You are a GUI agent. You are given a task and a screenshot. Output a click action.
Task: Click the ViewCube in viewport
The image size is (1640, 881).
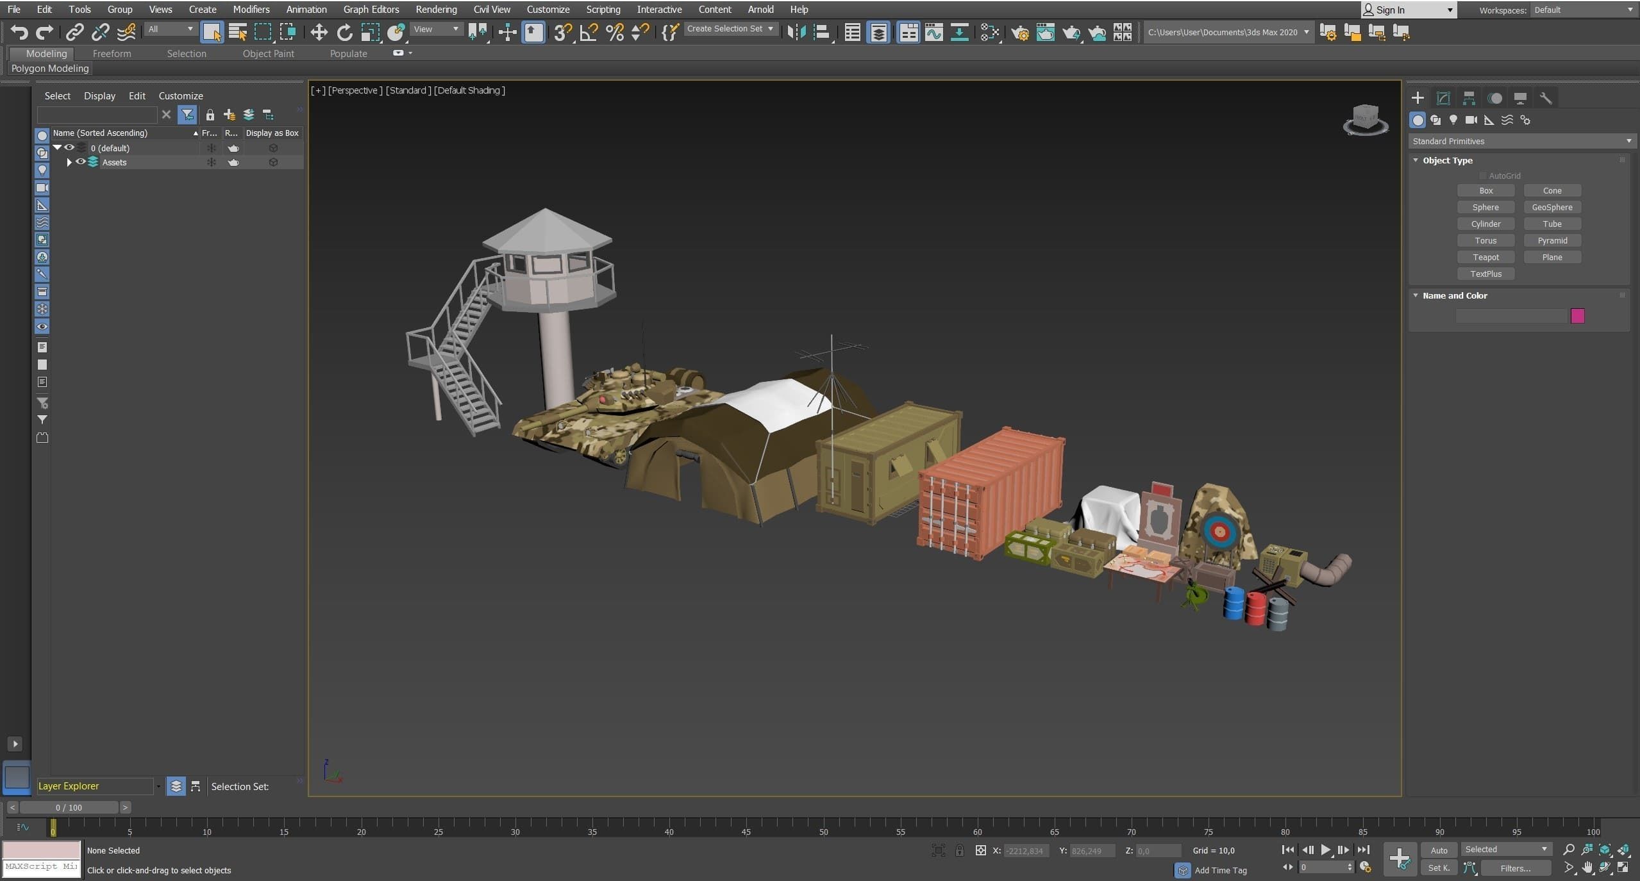pyautogui.click(x=1366, y=120)
